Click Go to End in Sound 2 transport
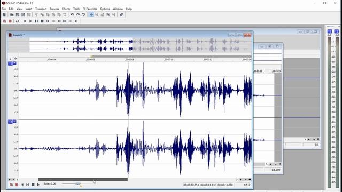Screen dimensions: 342x192 tap(27, 185)
